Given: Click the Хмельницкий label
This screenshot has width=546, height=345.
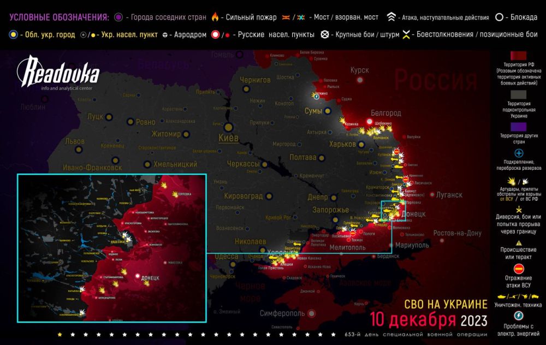Looking at the screenshot, I should (175, 164).
